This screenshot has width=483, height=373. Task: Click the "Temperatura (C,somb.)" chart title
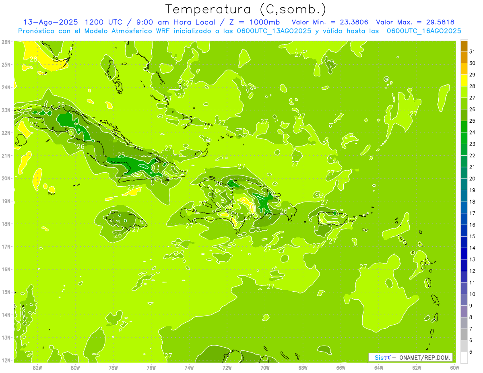tap(246, 9)
